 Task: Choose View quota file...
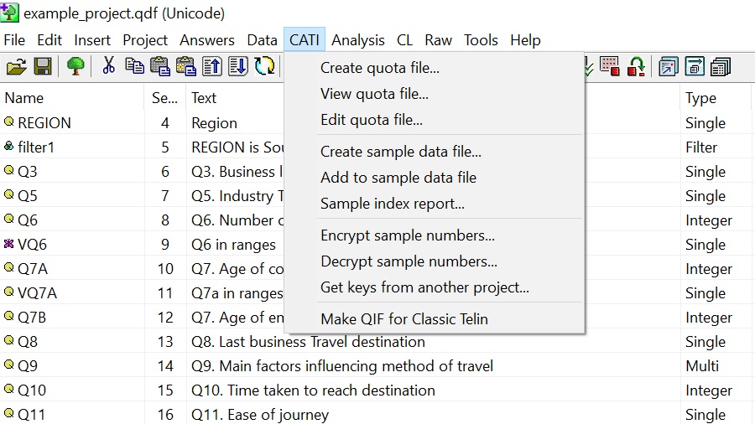[435, 94]
